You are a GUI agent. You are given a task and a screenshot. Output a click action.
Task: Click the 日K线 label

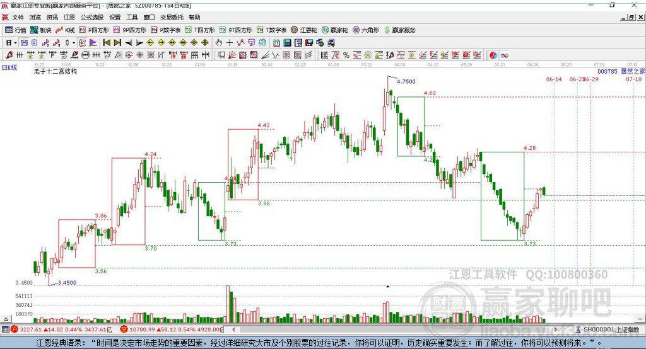(9, 67)
